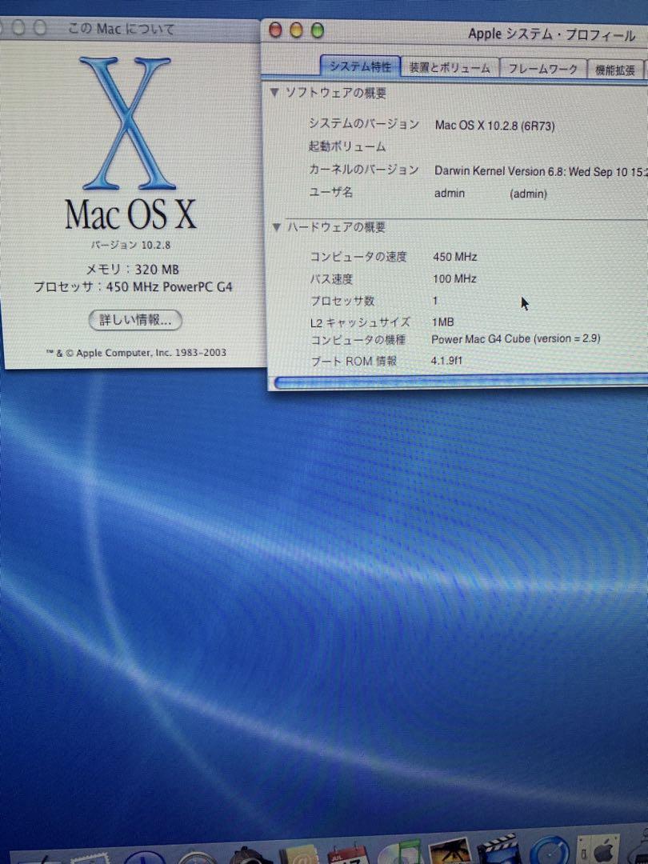Minimize System Profiler with the yellow button
Image resolution: width=648 pixels, height=864 pixels.
coord(297,30)
